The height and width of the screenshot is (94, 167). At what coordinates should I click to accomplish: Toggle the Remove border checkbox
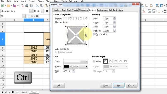pos(56,52)
